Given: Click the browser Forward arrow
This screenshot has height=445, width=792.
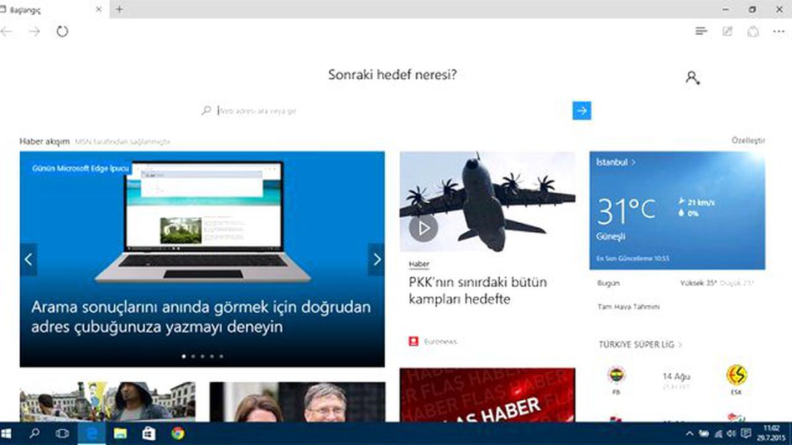Looking at the screenshot, I should pos(34,32).
